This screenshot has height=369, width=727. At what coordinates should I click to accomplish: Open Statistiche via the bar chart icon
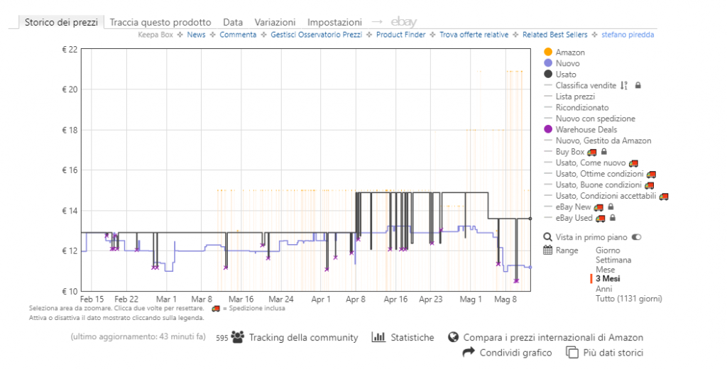click(x=378, y=337)
